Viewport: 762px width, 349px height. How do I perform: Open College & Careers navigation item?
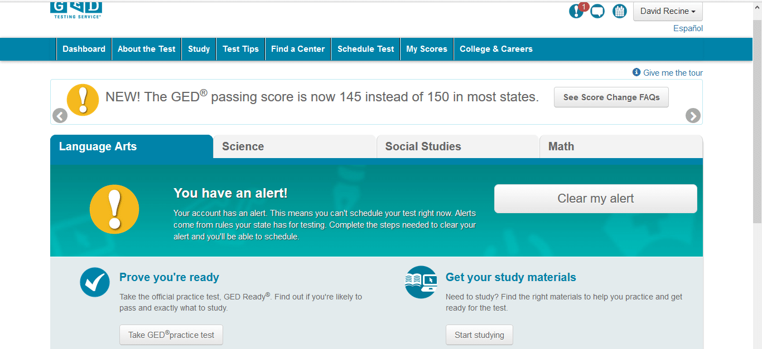(x=496, y=49)
